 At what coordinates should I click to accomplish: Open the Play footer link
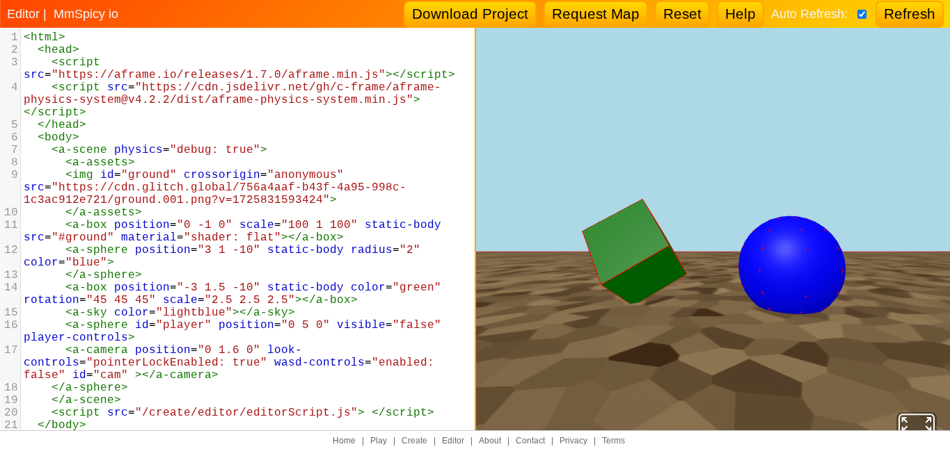click(379, 441)
